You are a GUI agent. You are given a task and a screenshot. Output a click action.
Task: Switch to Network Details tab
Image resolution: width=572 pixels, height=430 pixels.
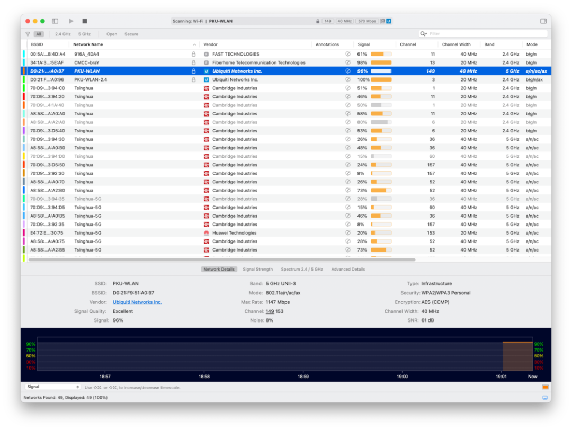(219, 269)
